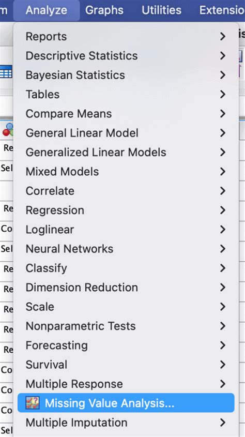Viewport: 245px width, 437px height.
Task: Open the Multiple Imputation submenu
Action: (x=126, y=423)
